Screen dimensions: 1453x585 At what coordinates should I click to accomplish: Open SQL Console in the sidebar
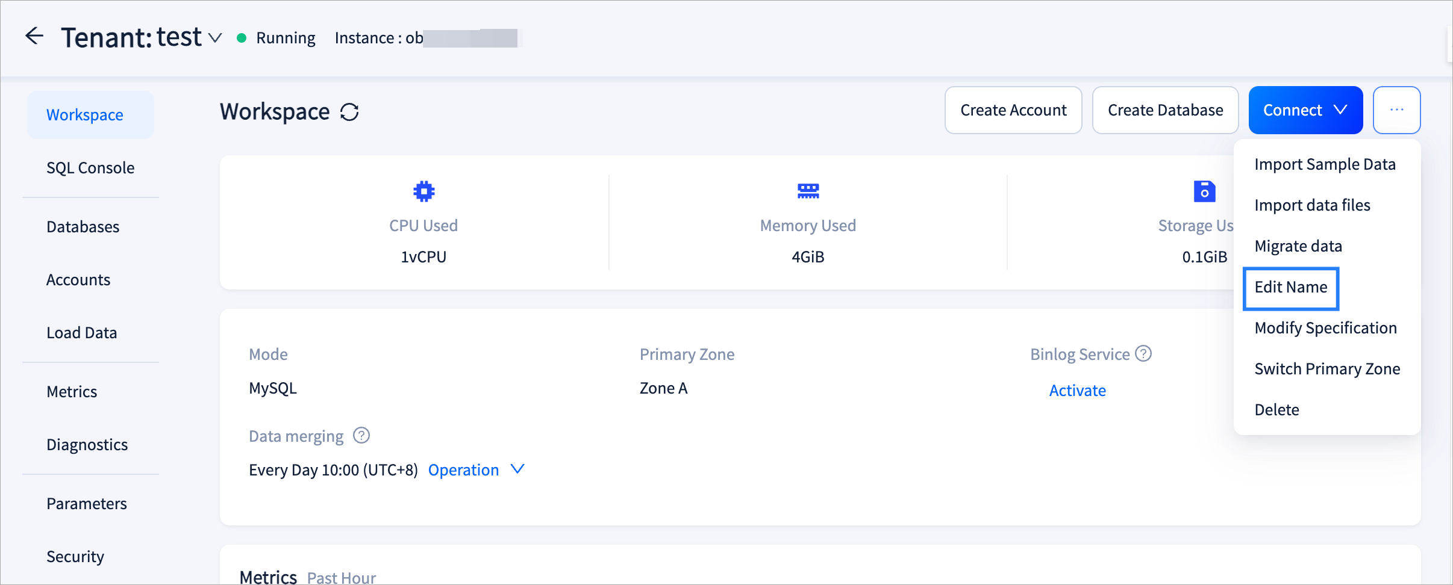click(90, 168)
